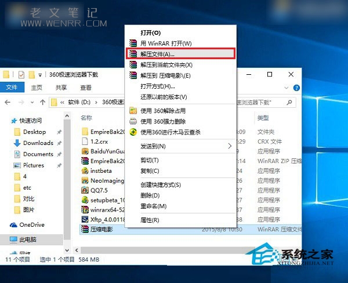
Task: Click the QQ7.5 installer icon
Action: 85,190
